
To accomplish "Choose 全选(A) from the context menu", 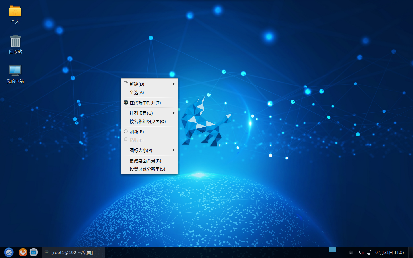I will point(149,93).
